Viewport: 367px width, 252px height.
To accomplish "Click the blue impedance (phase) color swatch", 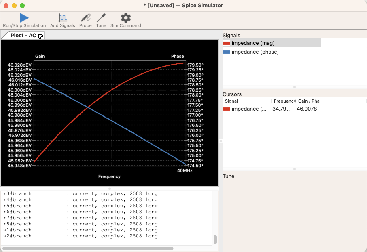I will click(227, 52).
